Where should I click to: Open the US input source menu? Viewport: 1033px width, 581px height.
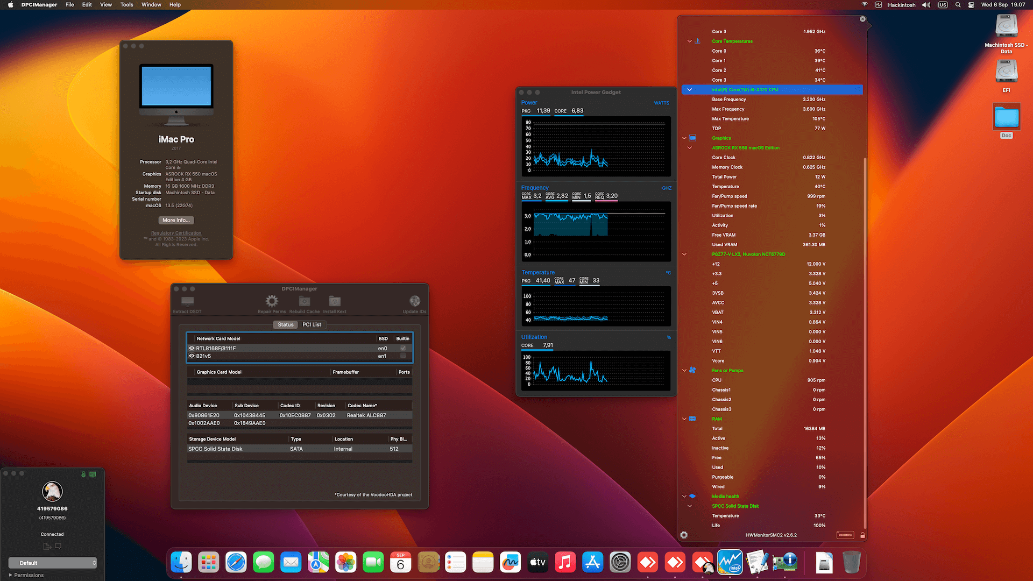tap(943, 5)
